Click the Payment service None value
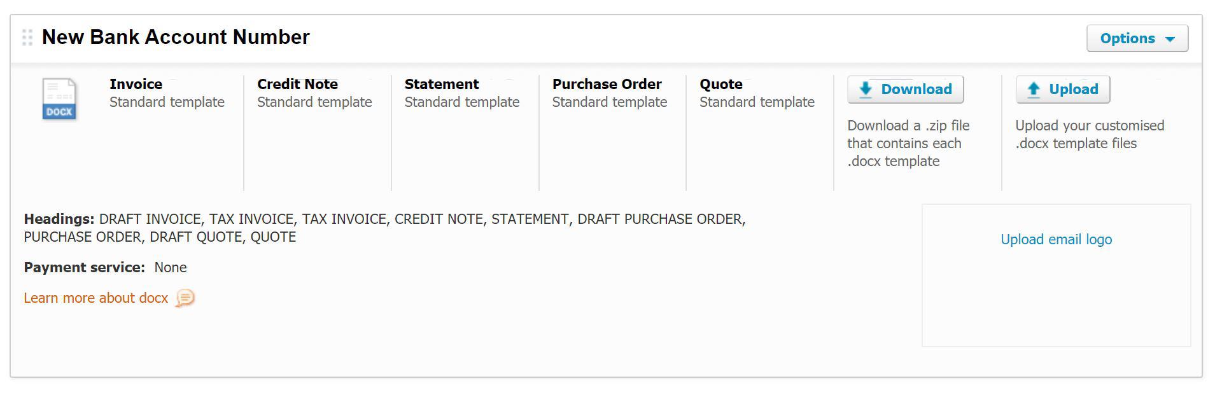Viewport: 1222px width, 395px height. pos(171,268)
